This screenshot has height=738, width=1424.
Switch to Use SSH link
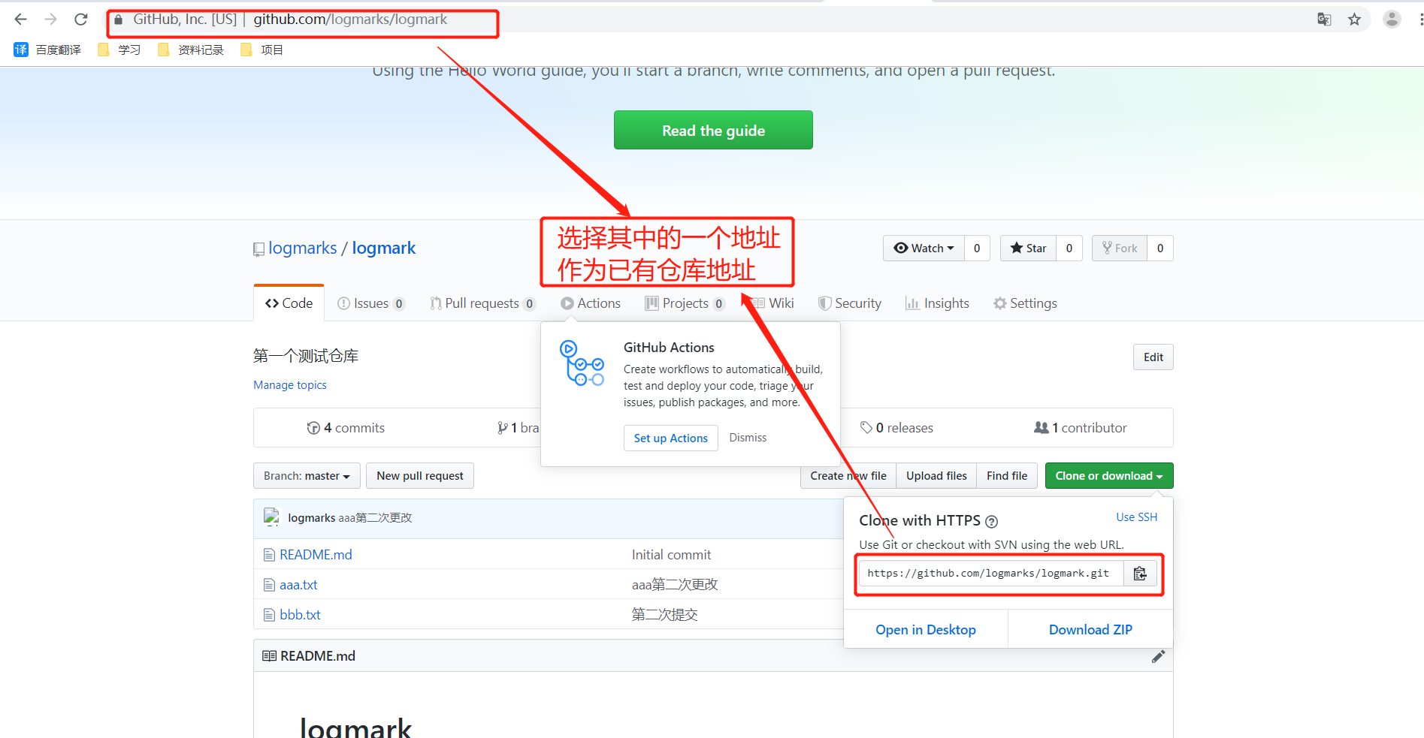point(1136,517)
